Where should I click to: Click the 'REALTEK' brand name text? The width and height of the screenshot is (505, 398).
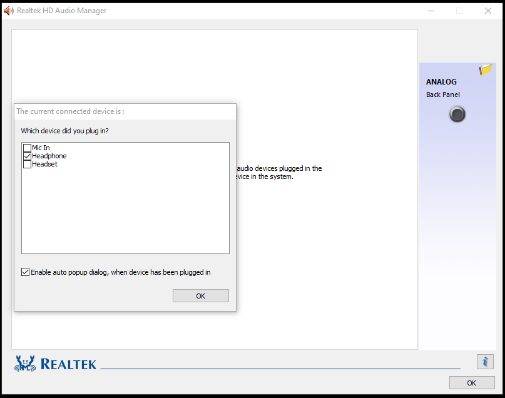68,364
